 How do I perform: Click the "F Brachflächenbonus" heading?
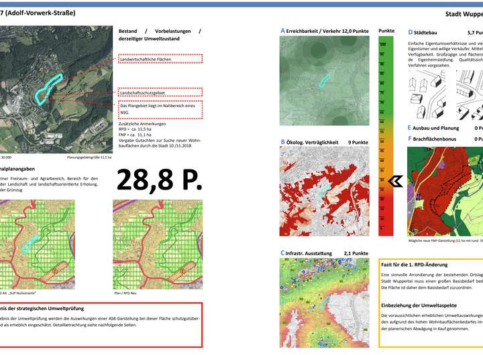pos(432,139)
